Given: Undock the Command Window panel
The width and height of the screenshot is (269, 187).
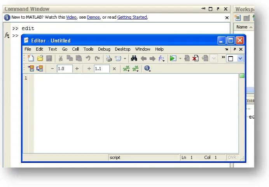Looking at the screenshot, I should pyautogui.click(x=218, y=9).
